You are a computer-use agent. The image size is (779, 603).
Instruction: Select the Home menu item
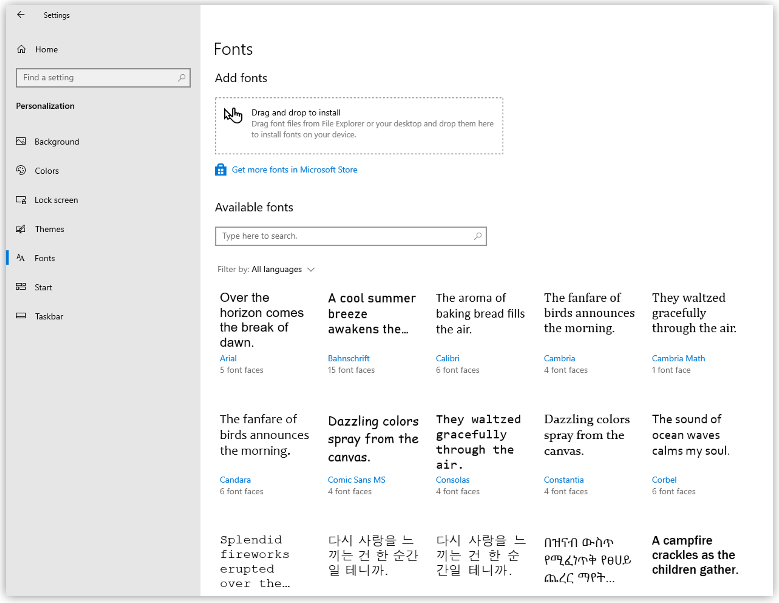pyautogui.click(x=47, y=49)
